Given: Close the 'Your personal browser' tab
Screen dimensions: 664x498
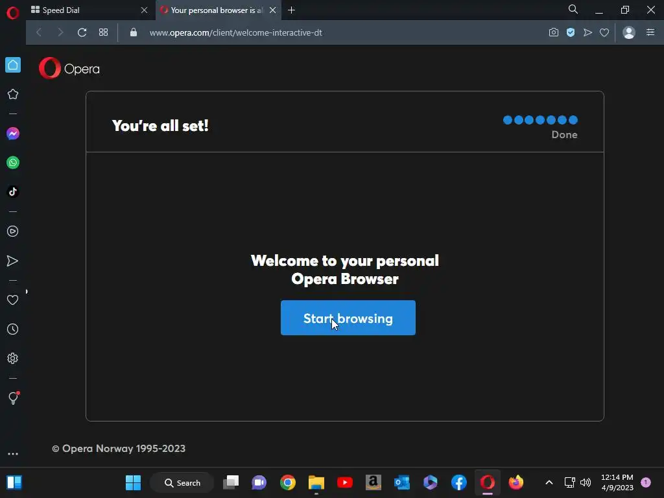Looking at the screenshot, I should point(273,10).
